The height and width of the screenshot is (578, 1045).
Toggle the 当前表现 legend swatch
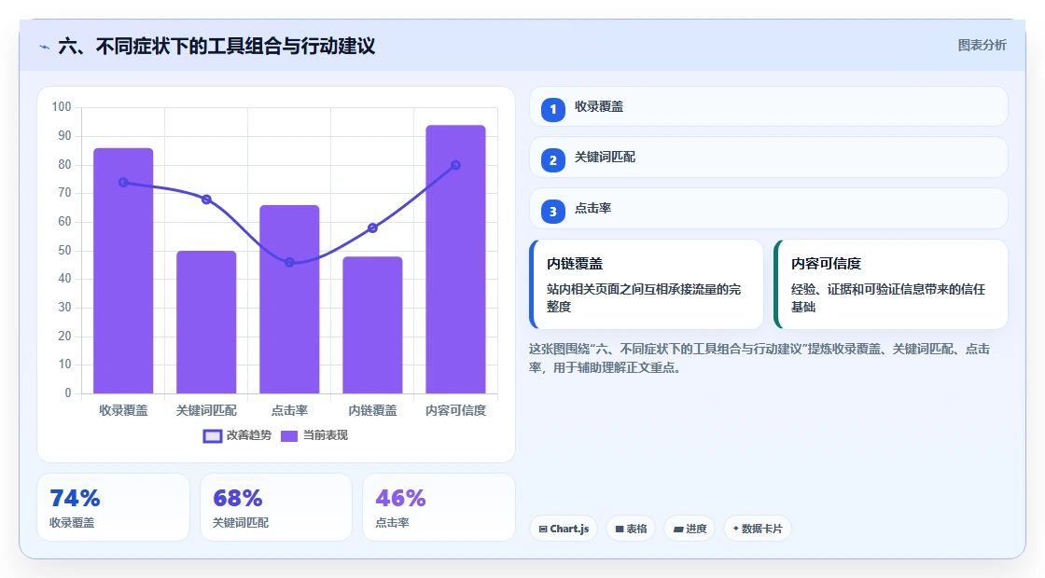288,436
